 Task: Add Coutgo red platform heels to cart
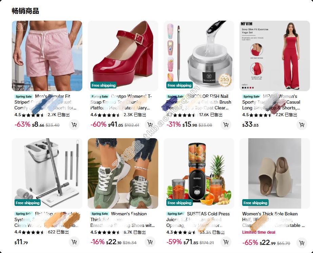150,125
